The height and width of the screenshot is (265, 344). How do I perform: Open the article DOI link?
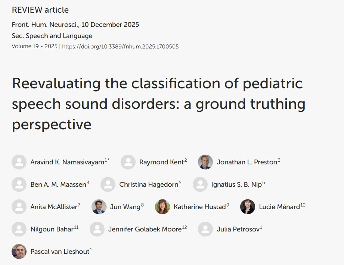(x=120, y=47)
